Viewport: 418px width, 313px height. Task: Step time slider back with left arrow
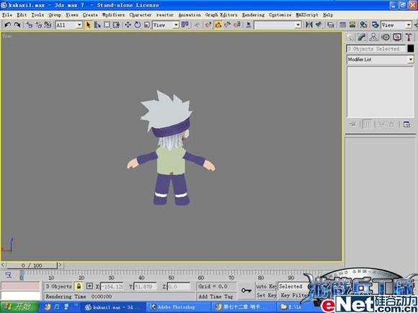click(3, 265)
